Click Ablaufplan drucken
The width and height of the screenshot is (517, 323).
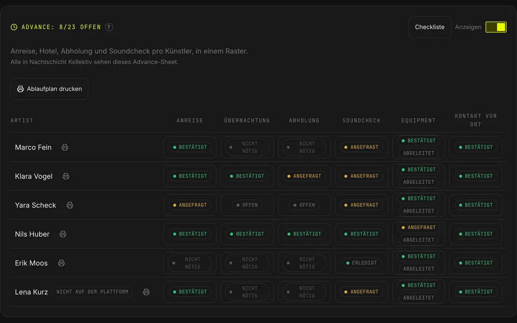tap(50, 89)
